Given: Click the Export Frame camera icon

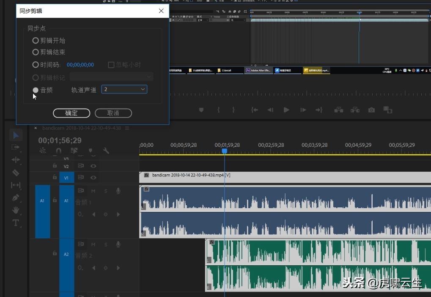Looking at the screenshot, I should click(x=371, y=110).
